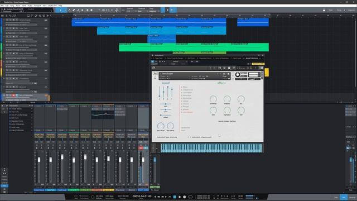Click a key on Kontakt virtual keyboard
The width and height of the screenshot is (357, 201).
tap(211, 148)
